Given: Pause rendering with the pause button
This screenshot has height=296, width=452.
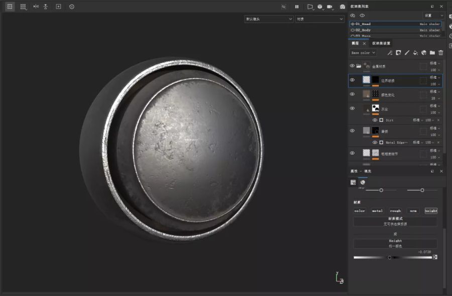Looking at the screenshot, I should click(x=297, y=7).
